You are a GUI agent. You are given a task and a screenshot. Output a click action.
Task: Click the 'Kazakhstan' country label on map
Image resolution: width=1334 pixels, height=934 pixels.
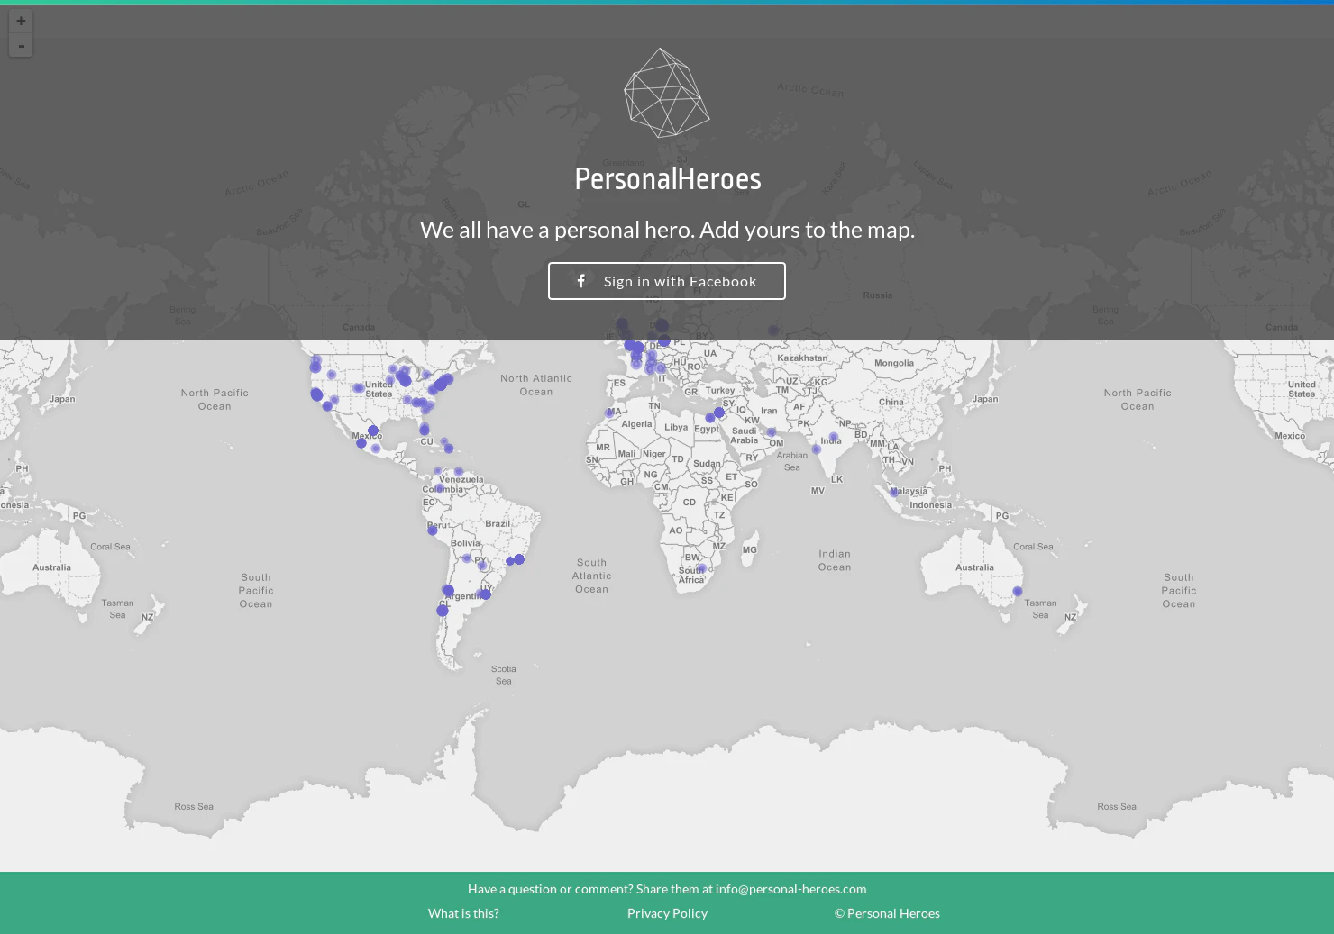pyautogui.click(x=802, y=358)
